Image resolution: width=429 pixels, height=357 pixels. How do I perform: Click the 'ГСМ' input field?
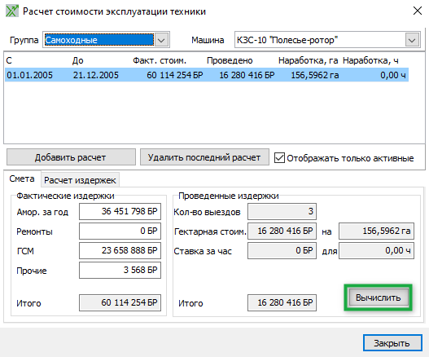click(120, 250)
